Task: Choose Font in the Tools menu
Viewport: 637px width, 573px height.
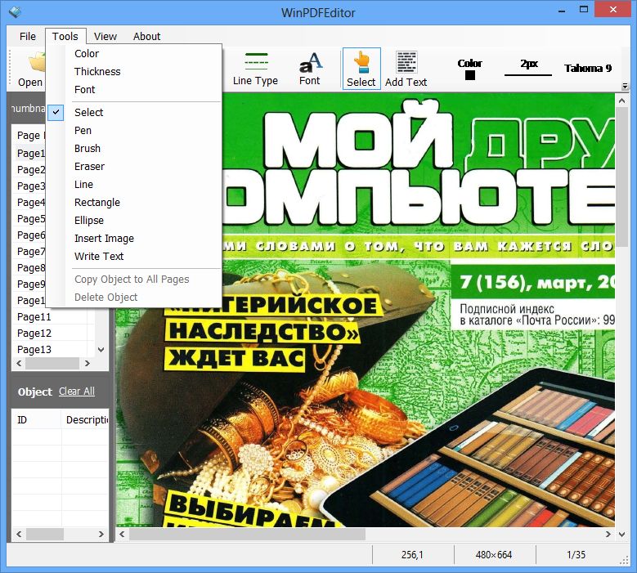Action: pos(134,89)
